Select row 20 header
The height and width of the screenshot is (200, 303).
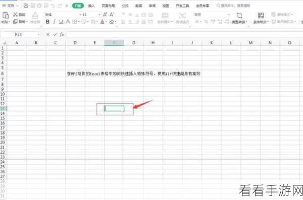tap(3, 143)
